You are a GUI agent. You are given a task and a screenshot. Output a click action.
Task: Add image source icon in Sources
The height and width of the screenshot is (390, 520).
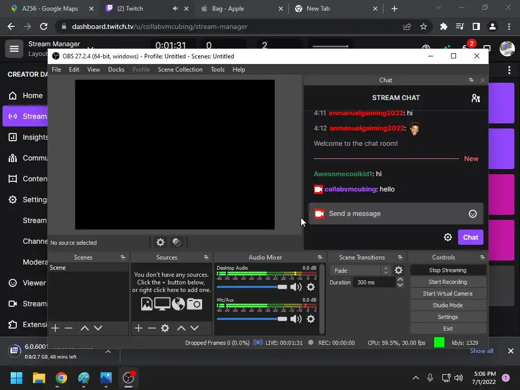(147, 304)
